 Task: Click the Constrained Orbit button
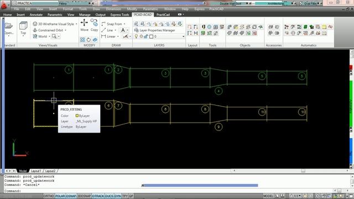pyautogui.click(x=48, y=30)
